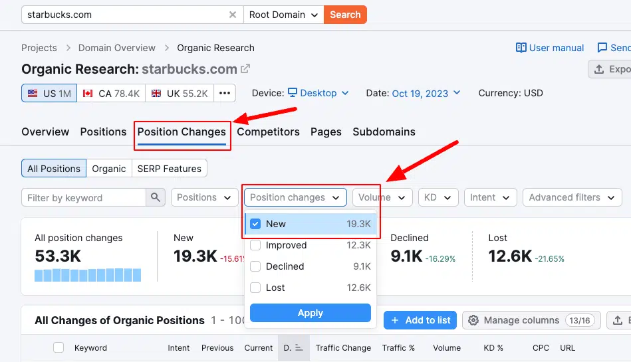Screen dimensions: 631x362
Task: Sort by Traffic Change column
Action: (343, 348)
